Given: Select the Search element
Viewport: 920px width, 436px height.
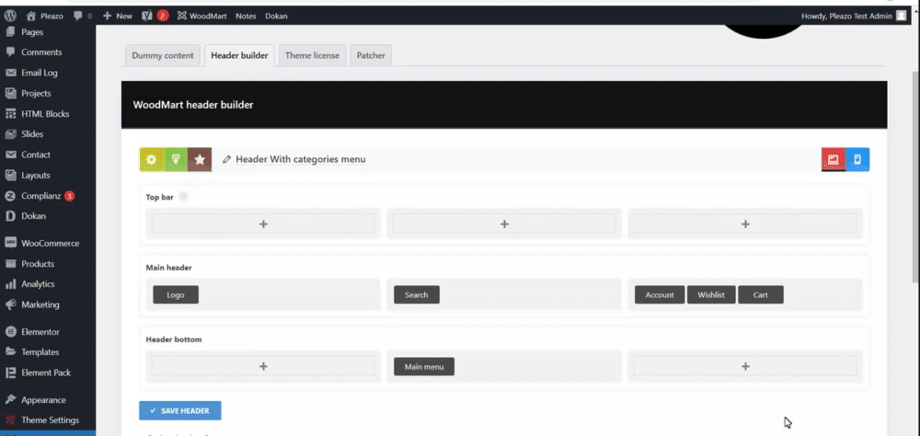Looking at the screenshot, I should point(417,294).
